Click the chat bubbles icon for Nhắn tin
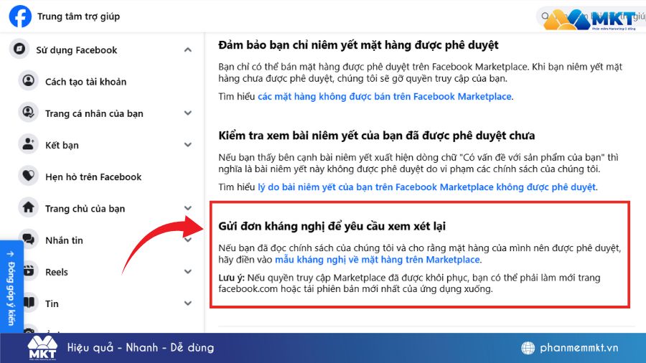Screen dimensions: 646x363 [x=29, y=239]
